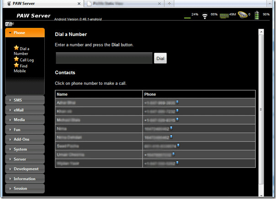Expand the Session sidebar section
The image size is (276, 199).
click(x=25, y=189)
